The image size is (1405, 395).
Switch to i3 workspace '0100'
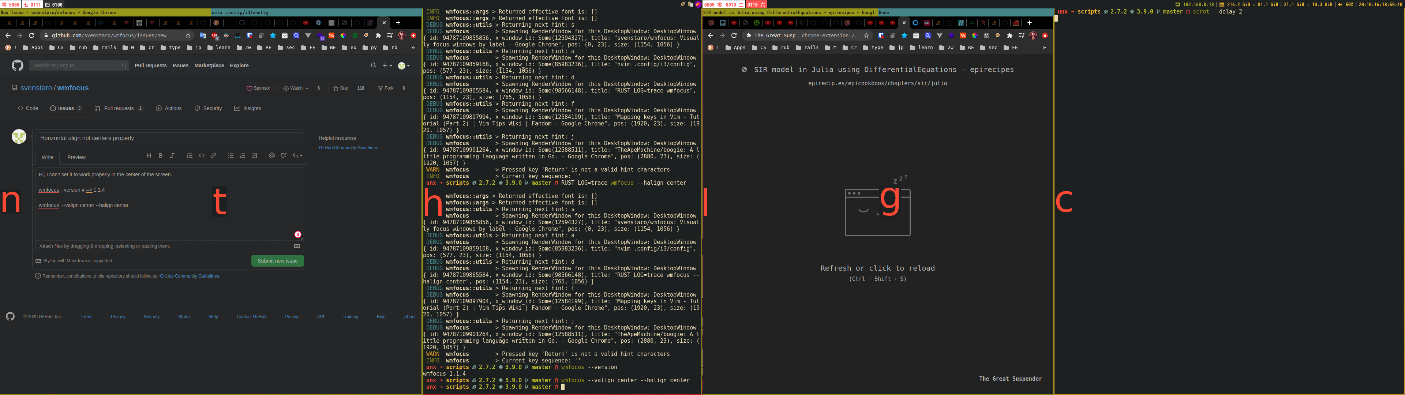pyautogui.click(x=53, y=4)
